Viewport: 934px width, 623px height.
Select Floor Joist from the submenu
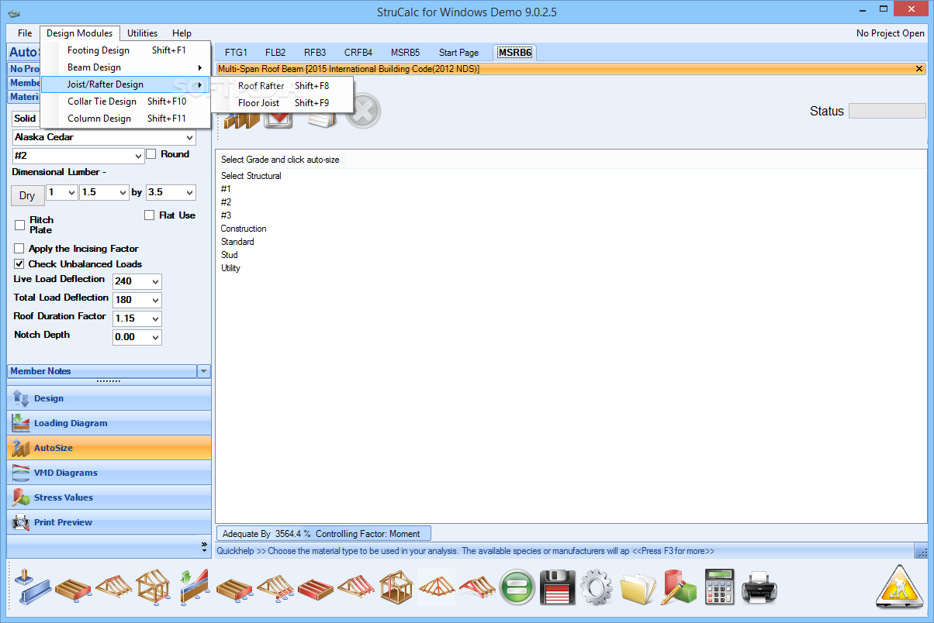pos(283,103)
